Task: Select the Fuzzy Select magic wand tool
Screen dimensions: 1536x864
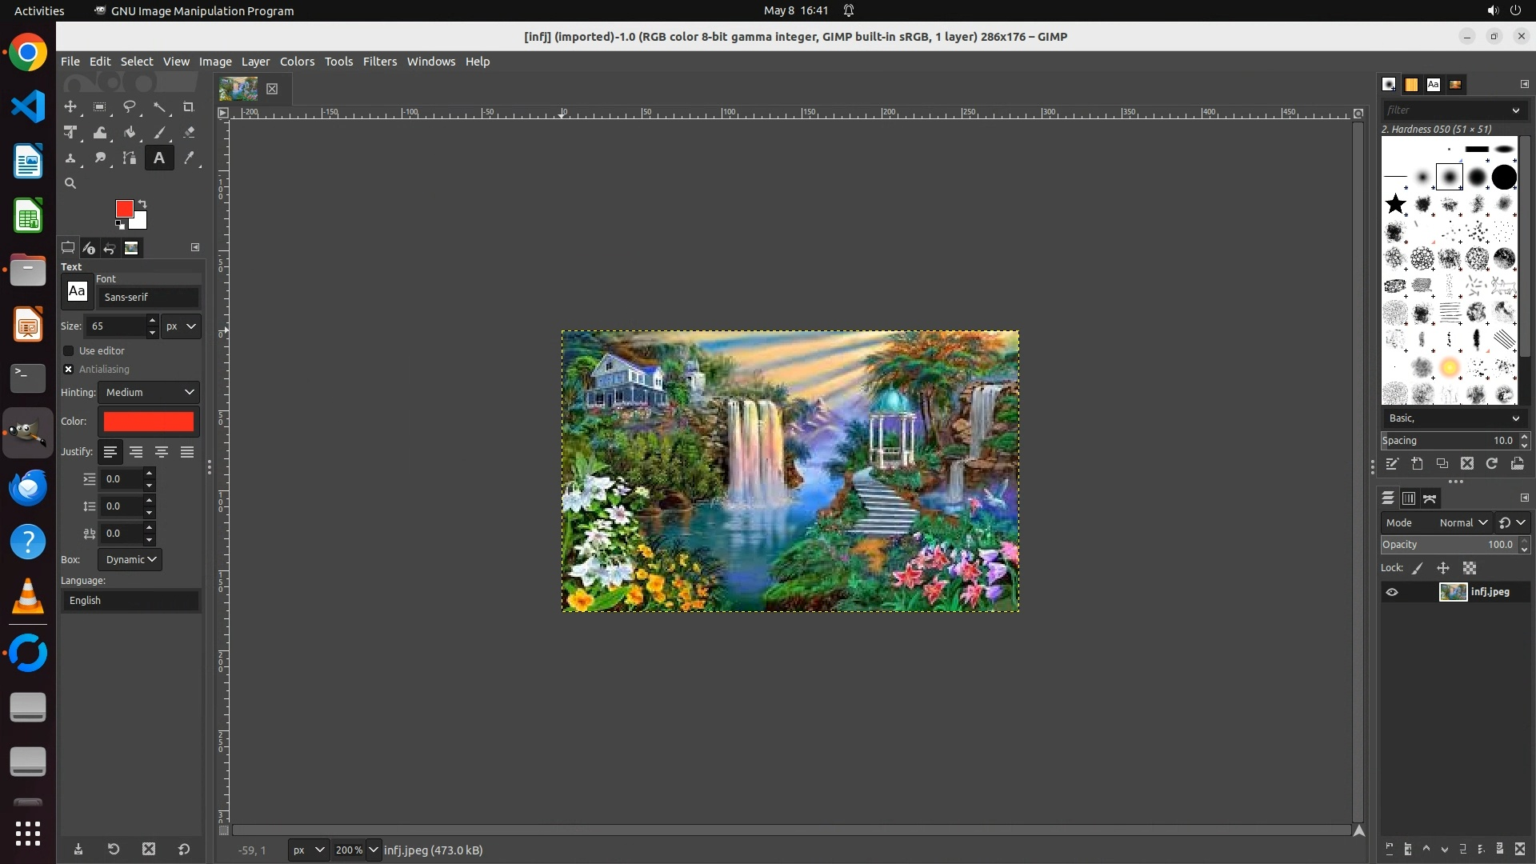Action: point(159,107)
